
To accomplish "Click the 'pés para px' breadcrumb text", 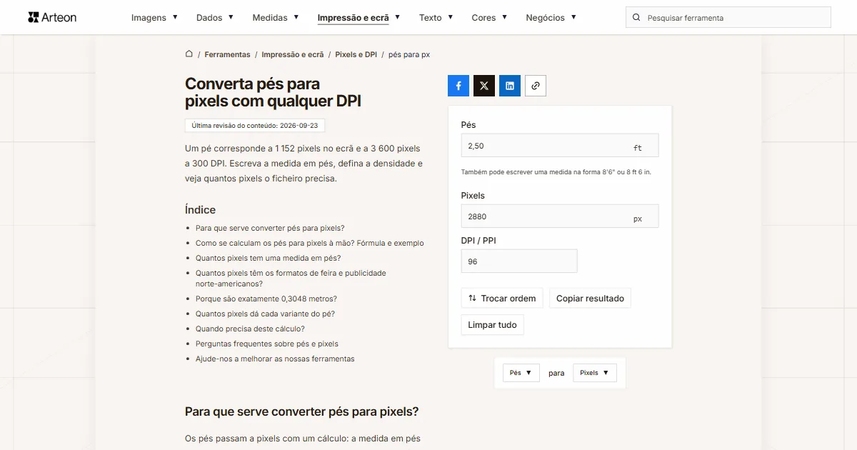I will [x=409, y=54].
